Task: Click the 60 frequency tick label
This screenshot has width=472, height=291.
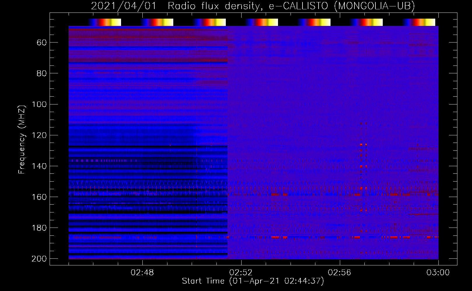Action: pos(42,43)
